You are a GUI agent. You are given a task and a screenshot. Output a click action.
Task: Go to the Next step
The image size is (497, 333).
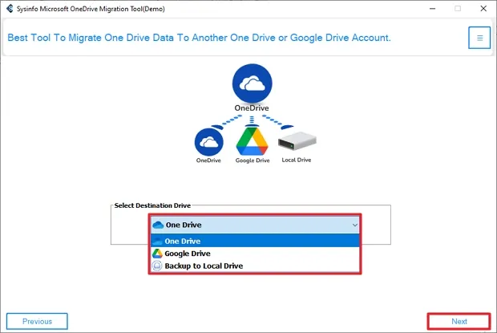[459, 321]
